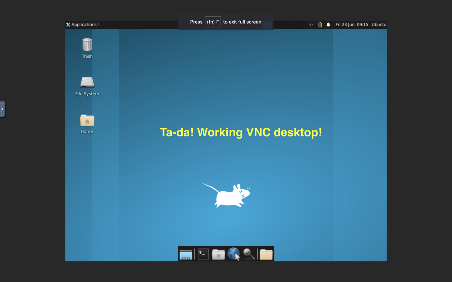Click the XFCE logo beside Applications
This screenshot has width=452, height=282.
tap(68, 24)
